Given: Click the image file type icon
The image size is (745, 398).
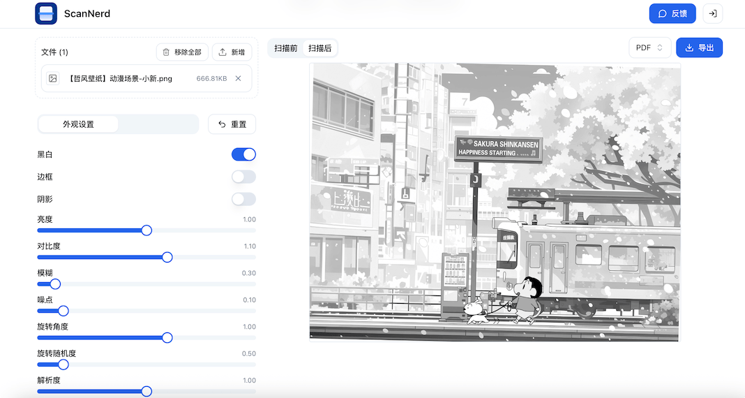Looking at the screenshot, I should [x=52, y=78].
